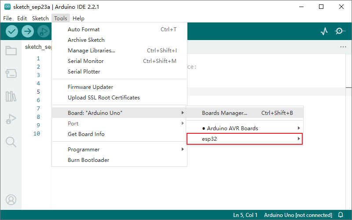This screenshot has width=352, height=220.
Task: Open the Search sidebar magnifier icon
Action: pyautogui.click(x=11, y=142)
